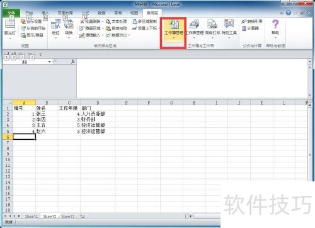Open the Name Box dropdown arrow
The height and width of the screenshot is (228, 315).
pyautogui.click(x=50, y=62)
